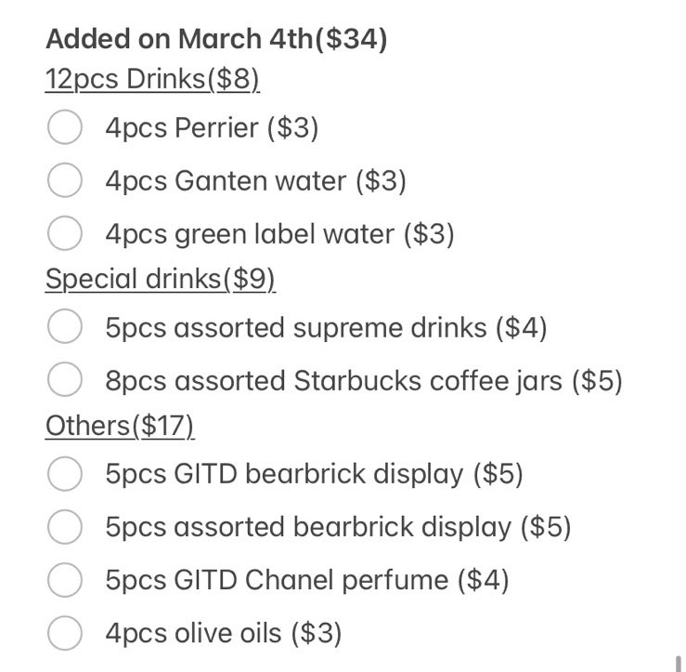
Task: Check 5pcs assorted supreme drinks circle
Action: pyautogui.click(x=65, y=326)
